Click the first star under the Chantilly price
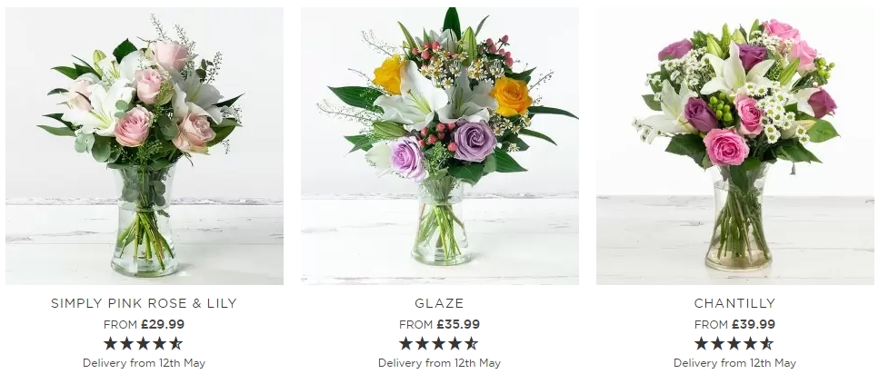Viewport: 879px width, 374px height. point(702,343)
